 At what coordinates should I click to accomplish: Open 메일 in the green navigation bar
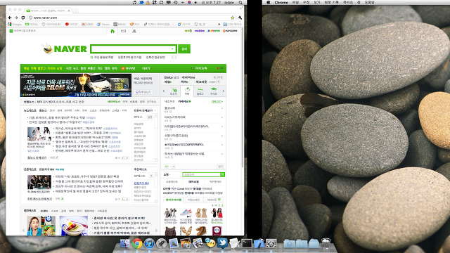click(x=27, y=68)
